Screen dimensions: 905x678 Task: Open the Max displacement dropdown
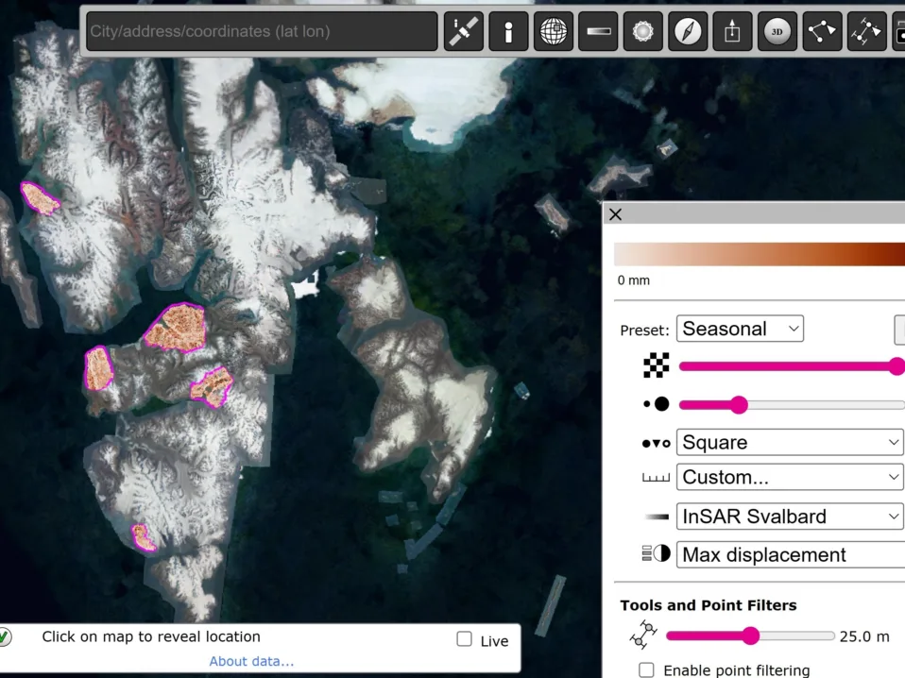click(x=791, y=555)
